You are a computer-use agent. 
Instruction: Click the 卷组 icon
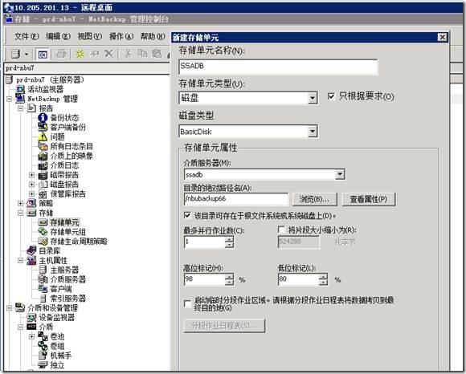point(43,346)
